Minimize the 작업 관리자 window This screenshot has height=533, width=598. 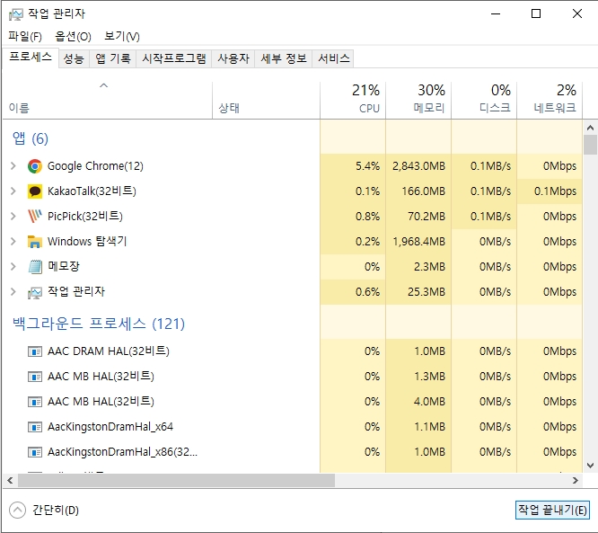(x=496, y=14)
